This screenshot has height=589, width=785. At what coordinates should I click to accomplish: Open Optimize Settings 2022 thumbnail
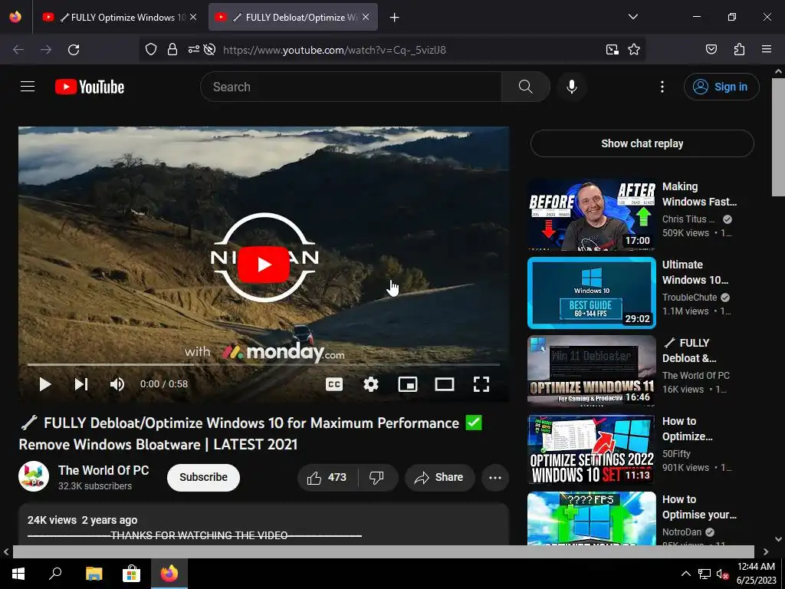pyautogui.click(x=592, y=449)
